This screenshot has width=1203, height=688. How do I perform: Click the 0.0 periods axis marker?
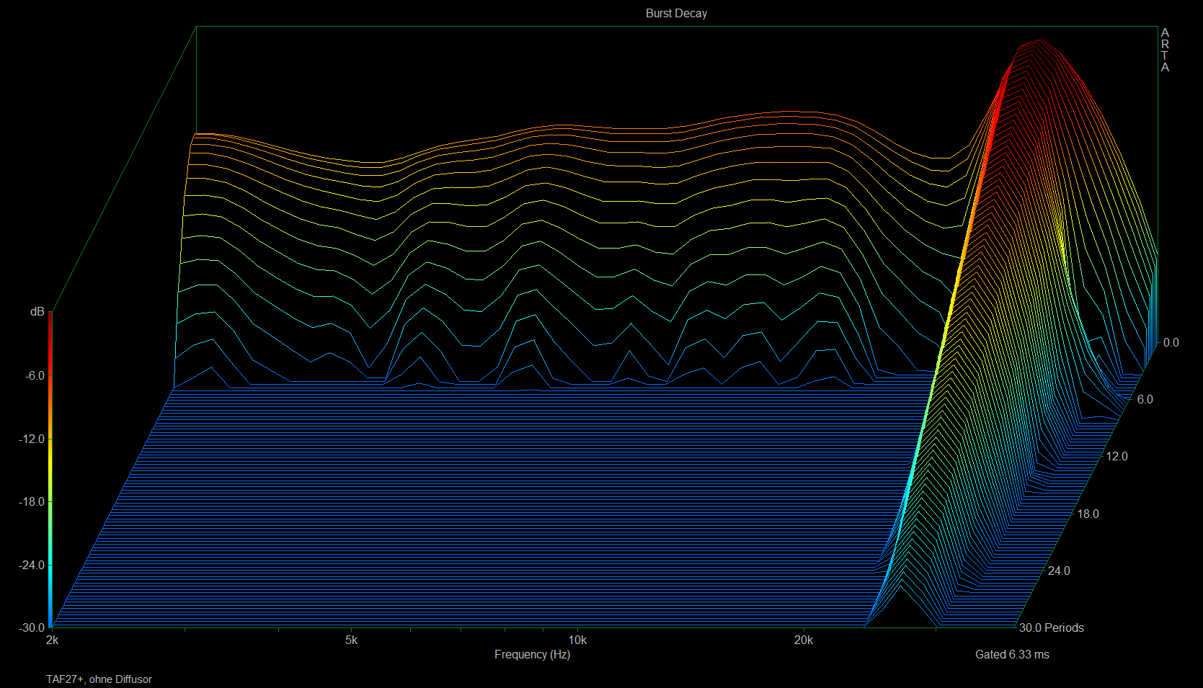tap(1171, 342)
